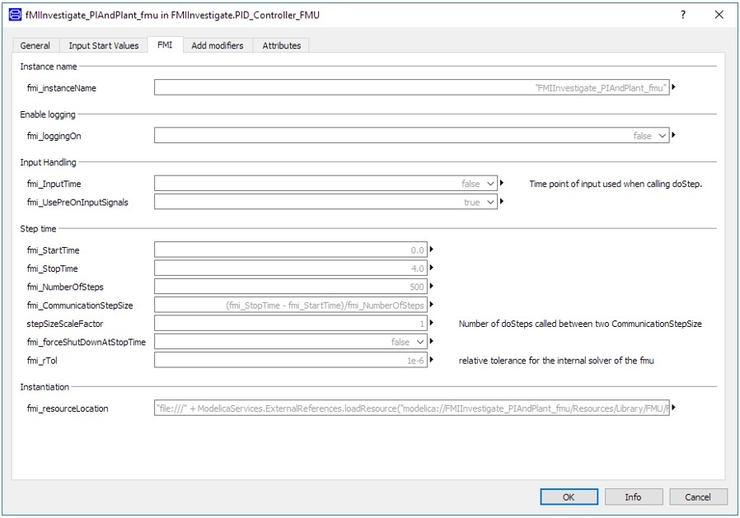
Task: Confirm the dialog with OK
Action: (569, 497)
